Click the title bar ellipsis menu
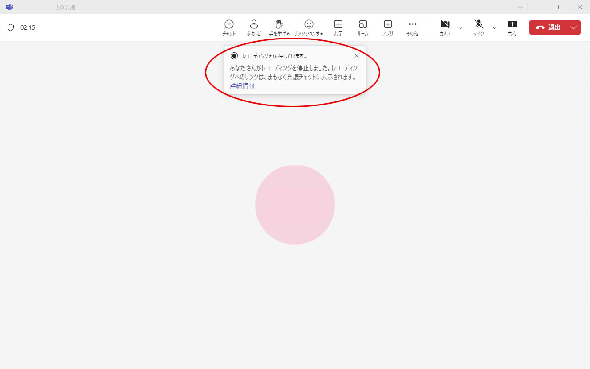This screenshot has width=590, height=369. (519, 7)
